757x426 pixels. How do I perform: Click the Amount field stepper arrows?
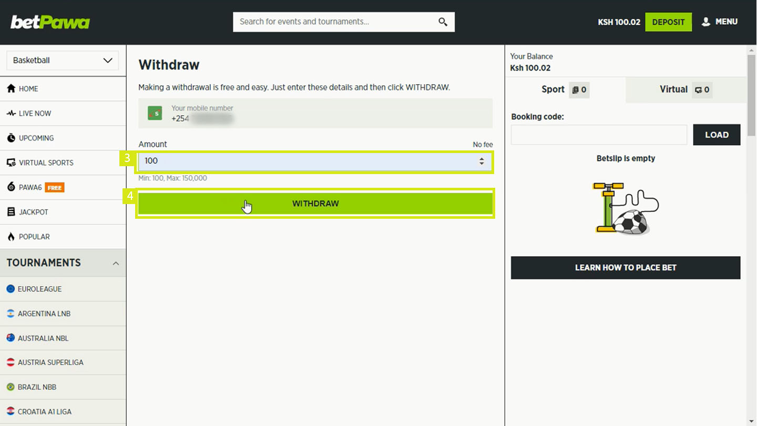click(x=482, y=161)
